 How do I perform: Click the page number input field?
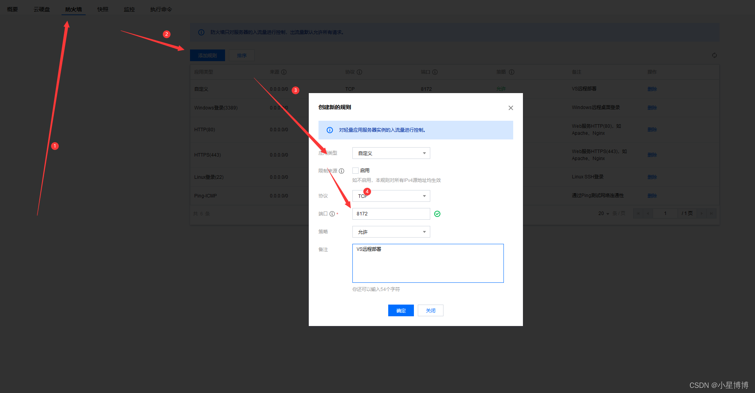pos(665,213)
